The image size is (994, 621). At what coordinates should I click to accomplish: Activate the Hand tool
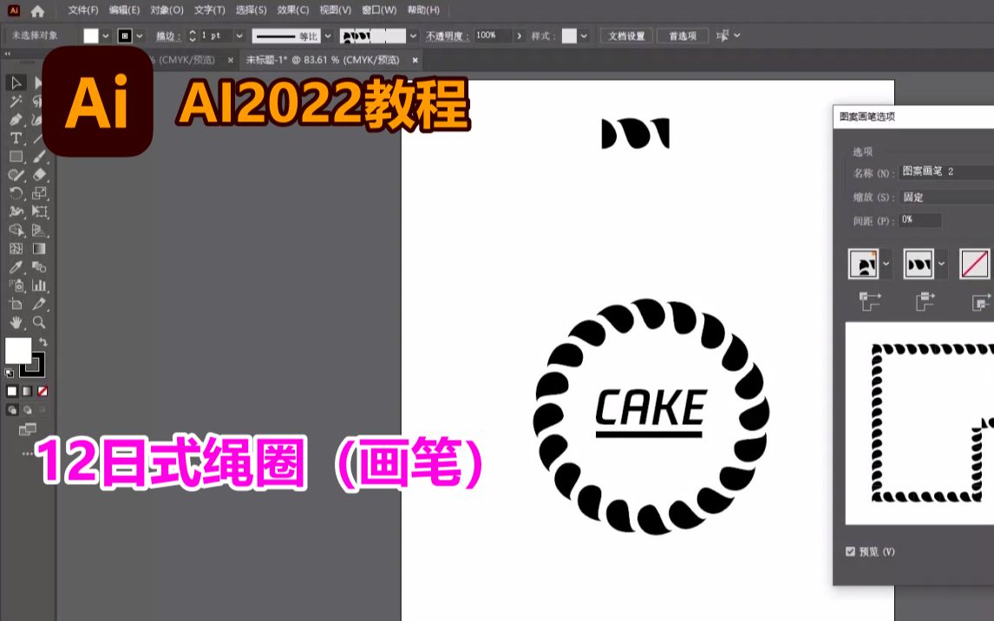(x=16, y=322)
